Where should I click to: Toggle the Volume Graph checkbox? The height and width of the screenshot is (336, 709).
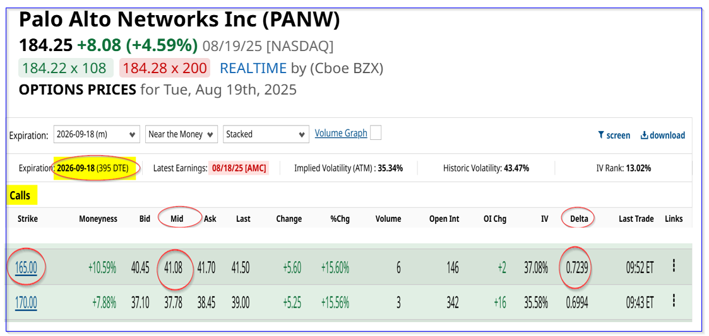pyautogui.click(x=375, y=133)
